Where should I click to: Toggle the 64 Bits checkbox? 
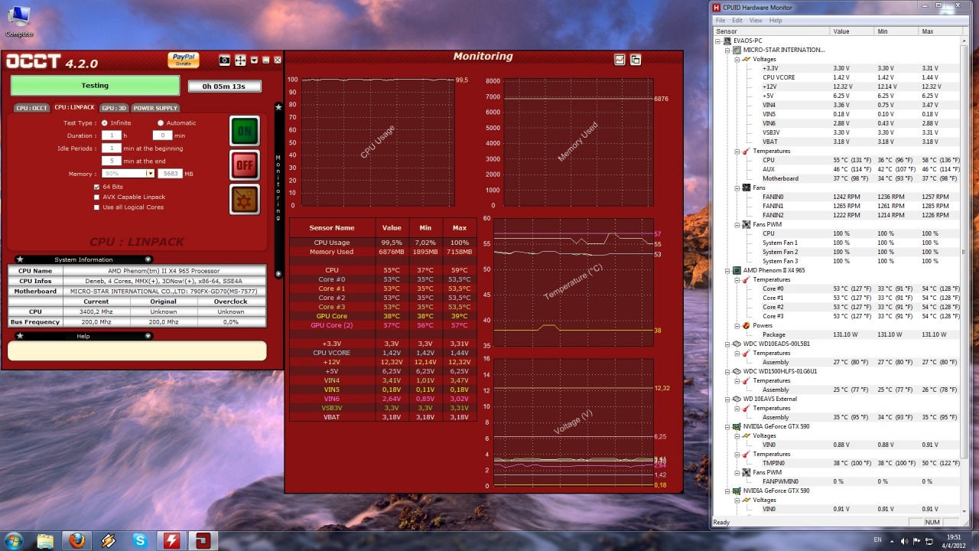point(96,187)
